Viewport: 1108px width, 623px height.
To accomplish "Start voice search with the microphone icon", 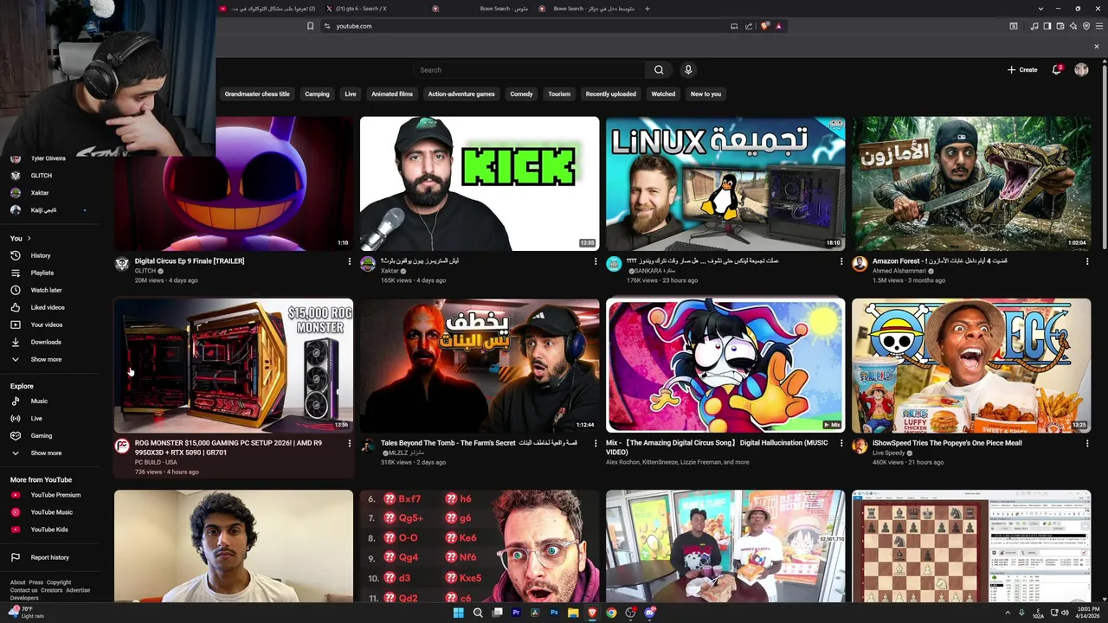I will [688, 70].
